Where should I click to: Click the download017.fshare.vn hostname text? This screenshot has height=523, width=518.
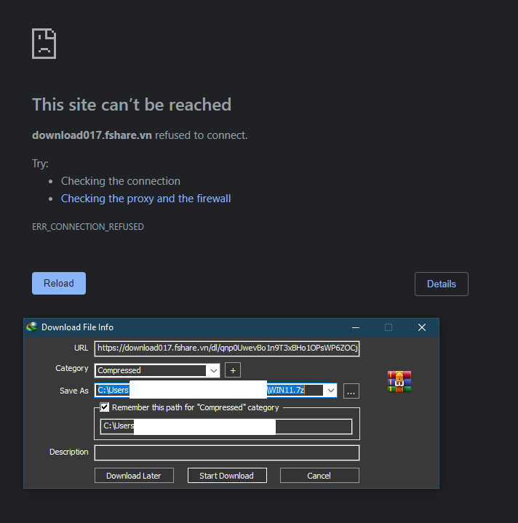click(x=92, y=135)
